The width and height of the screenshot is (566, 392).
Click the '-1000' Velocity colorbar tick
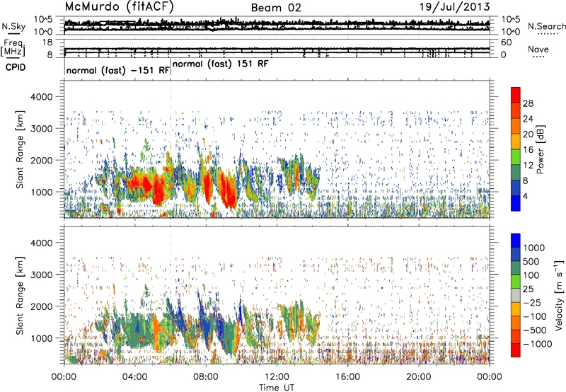537,344
